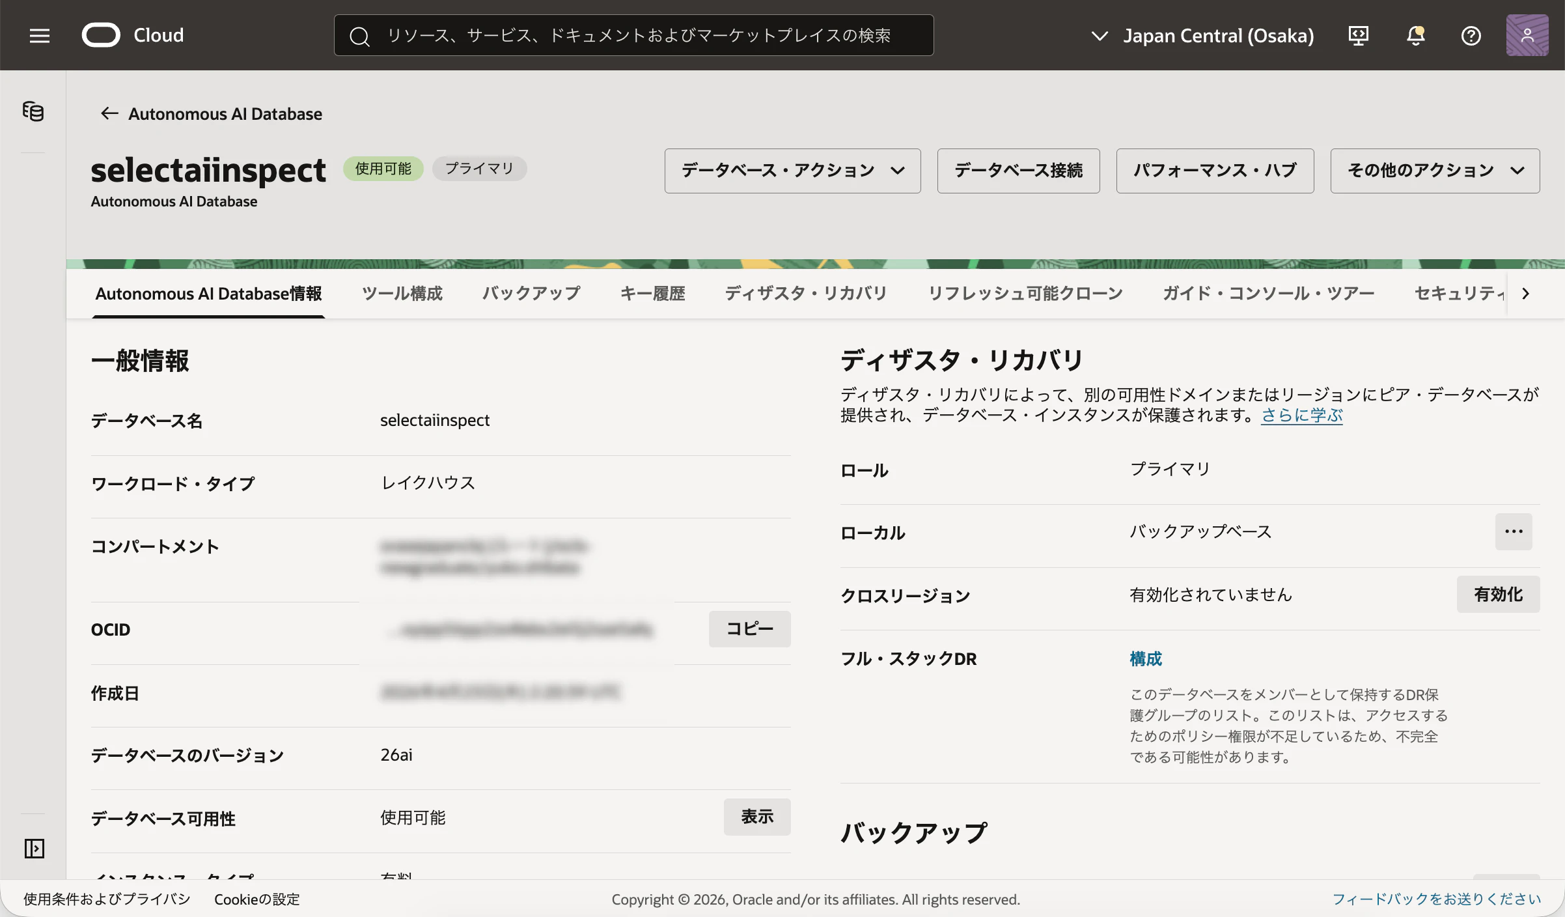Open the help question mark icon
The width and height of the screenshot is (1565, 917).
pos(1471,35)
